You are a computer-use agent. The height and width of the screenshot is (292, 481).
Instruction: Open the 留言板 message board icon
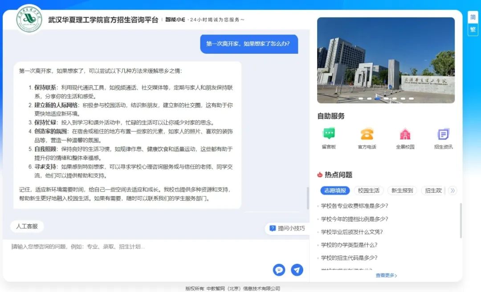[x=329, y=134]
